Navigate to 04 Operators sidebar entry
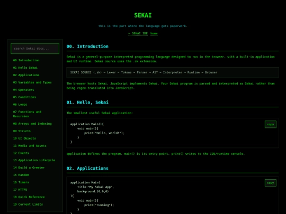This screenshot has width=286, height=214. [23, 90]
